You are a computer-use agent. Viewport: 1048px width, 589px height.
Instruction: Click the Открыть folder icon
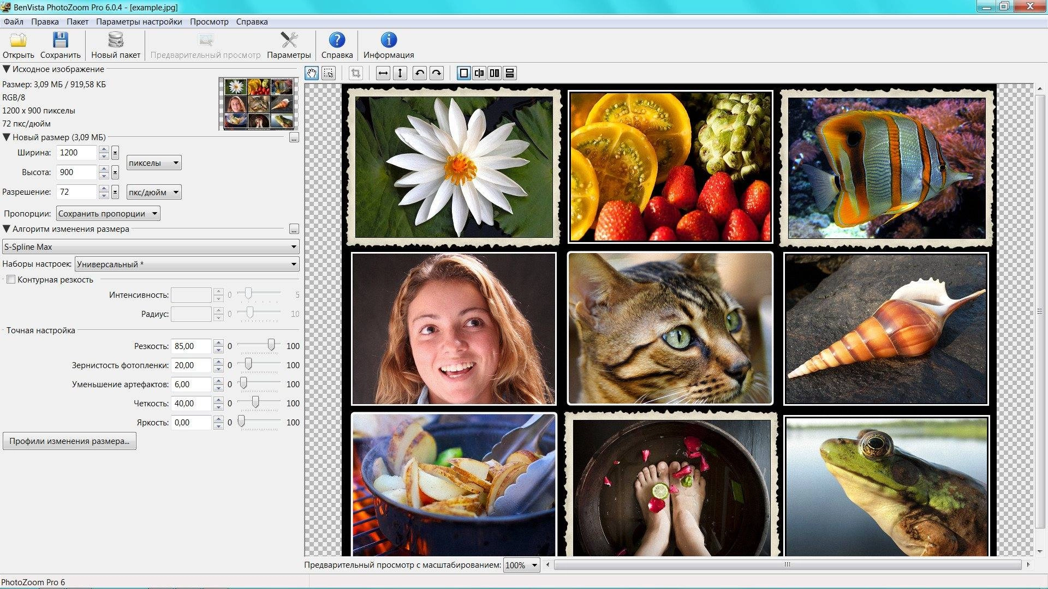click(x=18, y=40)
